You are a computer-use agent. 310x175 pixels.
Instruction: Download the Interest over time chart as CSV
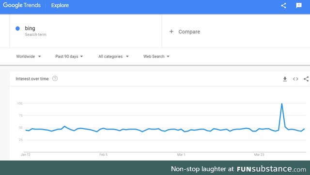tap(285, 79)
